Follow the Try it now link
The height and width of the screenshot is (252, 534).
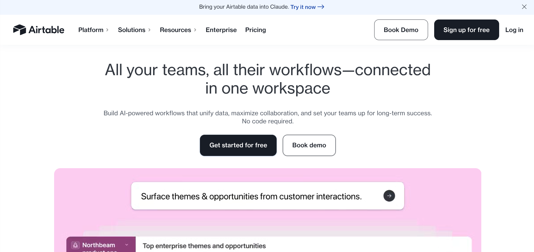click(307, 7)
